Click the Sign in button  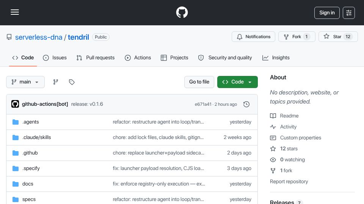click(327, 13)
